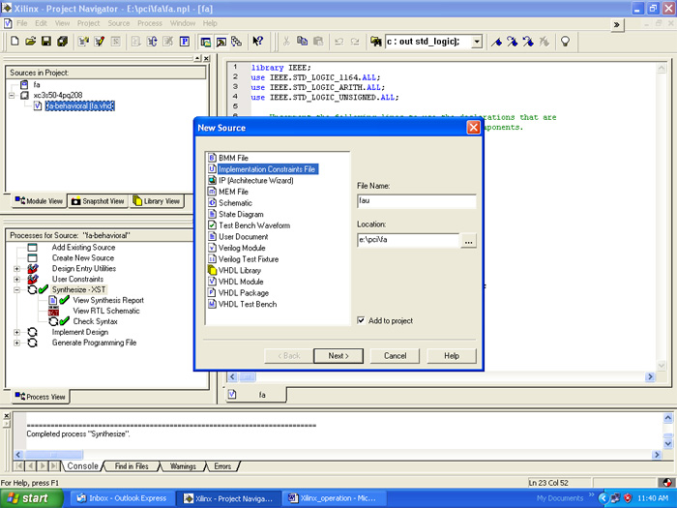Select BMM File source type
This screenshot has height=508, width=677.
click(x=233, y=158)
